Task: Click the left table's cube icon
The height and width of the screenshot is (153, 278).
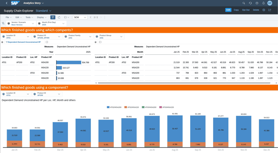Action: click(x=2, y=42)
